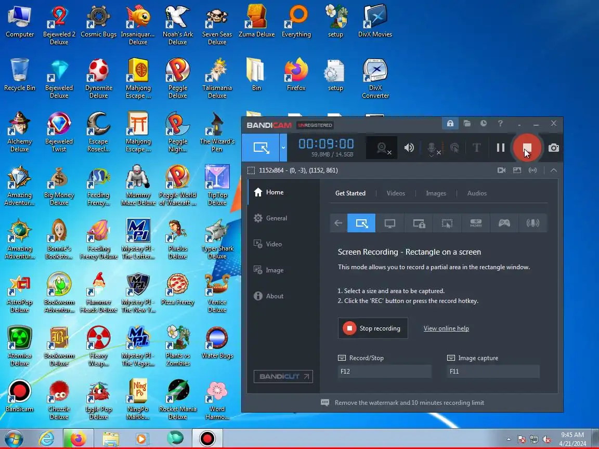This screenshot has height=449, width=599.
Task: Toggle the mouse click effect icon
Action: (454, 148)
